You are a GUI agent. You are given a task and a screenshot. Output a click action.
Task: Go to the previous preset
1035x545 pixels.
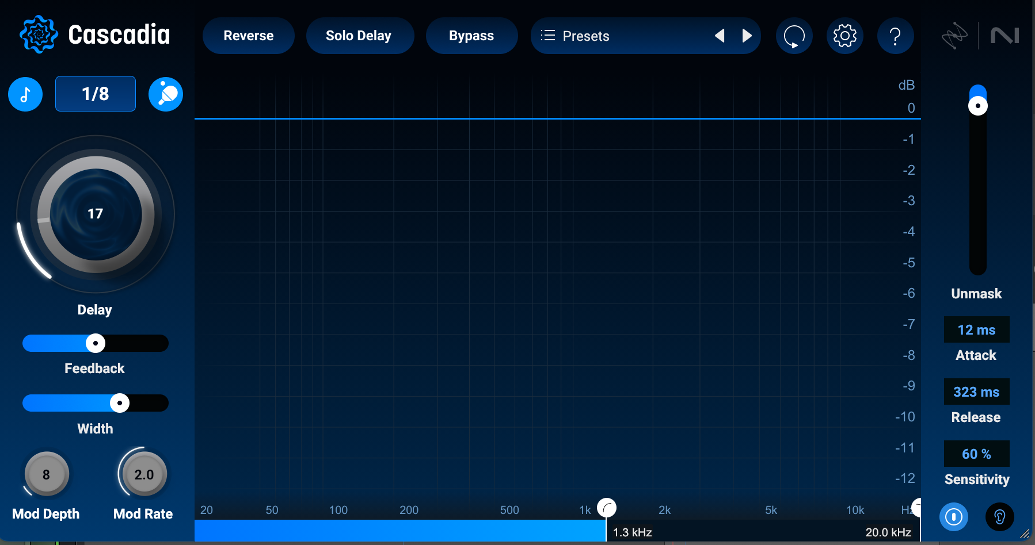[x=720, y=36]
